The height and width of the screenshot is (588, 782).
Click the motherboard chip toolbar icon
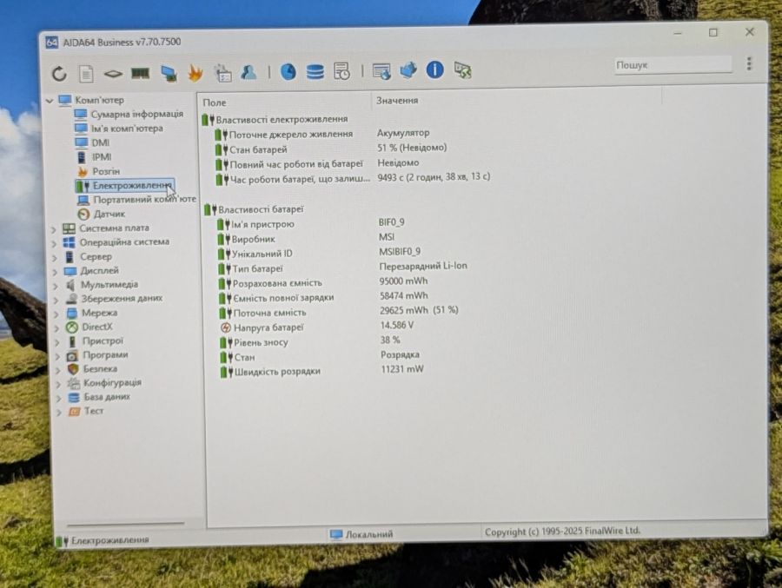tap(113, 74)
